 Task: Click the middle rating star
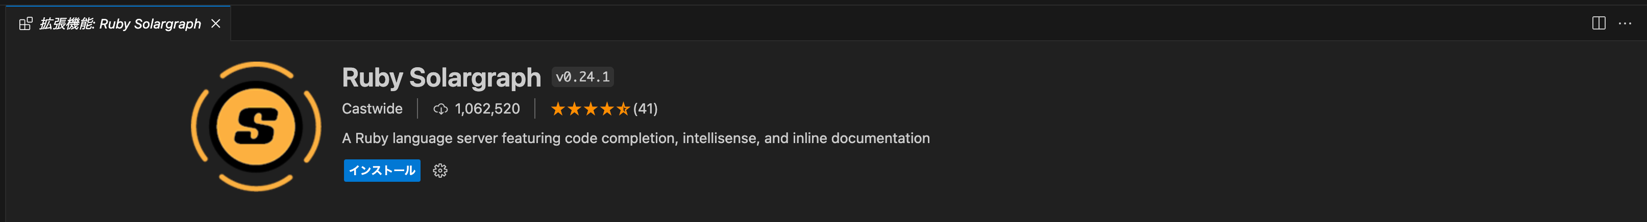pos(591,109)
